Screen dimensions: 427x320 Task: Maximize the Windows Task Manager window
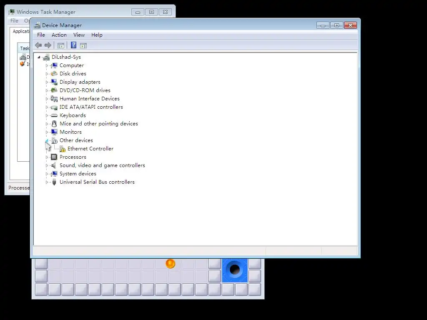(151, 12)
